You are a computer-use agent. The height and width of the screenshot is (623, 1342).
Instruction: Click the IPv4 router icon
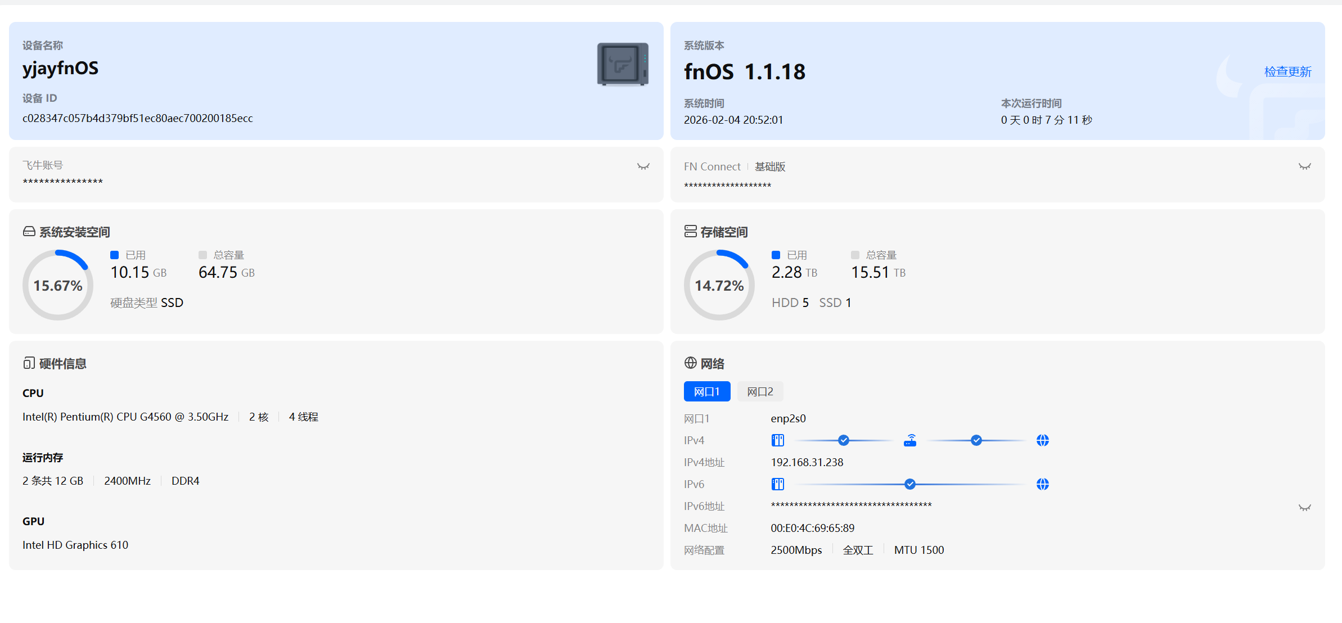[x=910, y=440]
